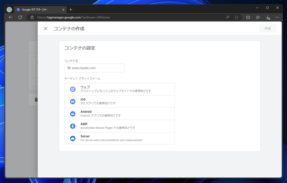Close the Google タグ マネージャー tab
Viewport: 287px width, 183px height.
(63, 10)
